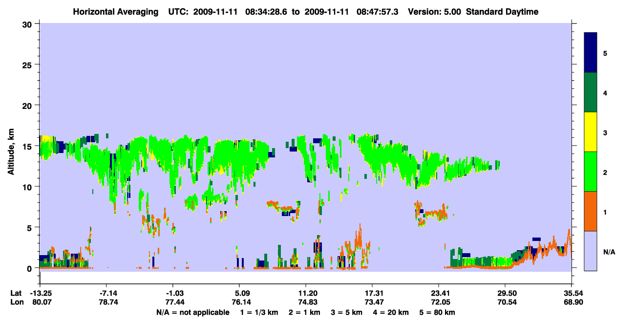Click the orange color bar segment labeled 1
This screenshot has width=635, height=326.
click(591, 211)
